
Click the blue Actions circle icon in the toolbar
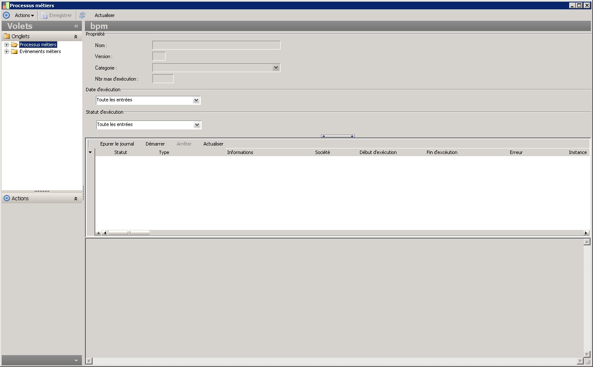6,15
